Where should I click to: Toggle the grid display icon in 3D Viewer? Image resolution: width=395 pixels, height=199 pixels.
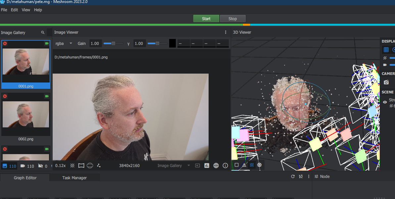tap(386, 50)
